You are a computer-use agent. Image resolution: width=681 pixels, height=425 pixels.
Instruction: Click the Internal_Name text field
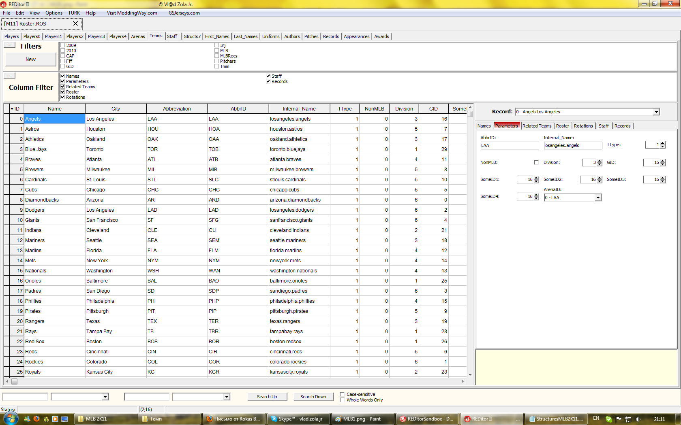[x=573, y=145]
